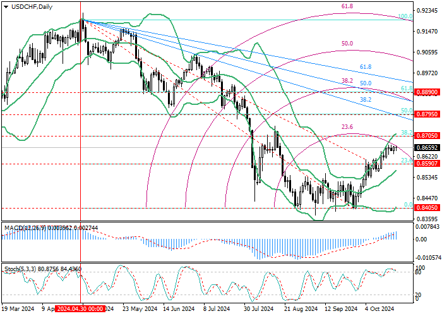
Task: Click the 0.84470 price axis value
Action: coord(427,198)
